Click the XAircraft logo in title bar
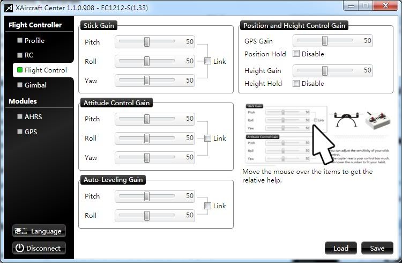This screenshot has width=402, height=263. (x=9, y=8)
